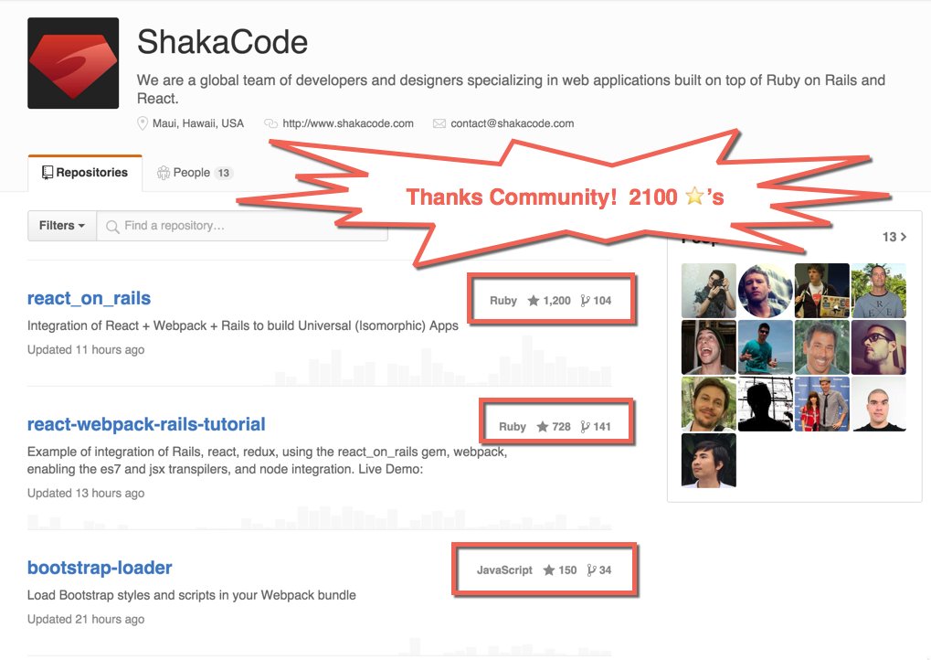Click the 34 forks count

605,570
